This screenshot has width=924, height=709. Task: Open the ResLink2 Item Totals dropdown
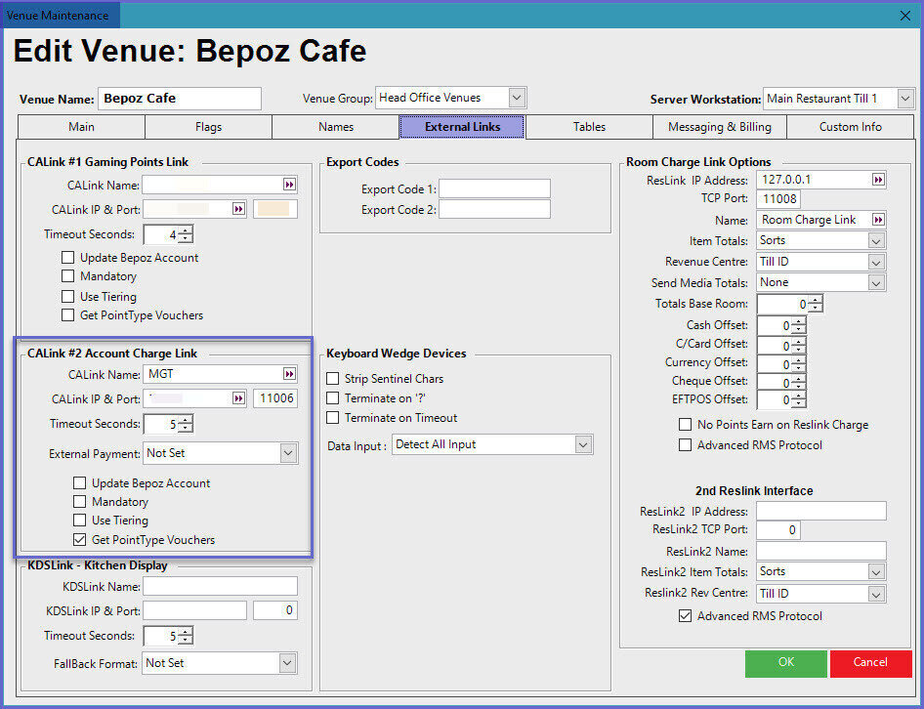[x=876, y=571]
